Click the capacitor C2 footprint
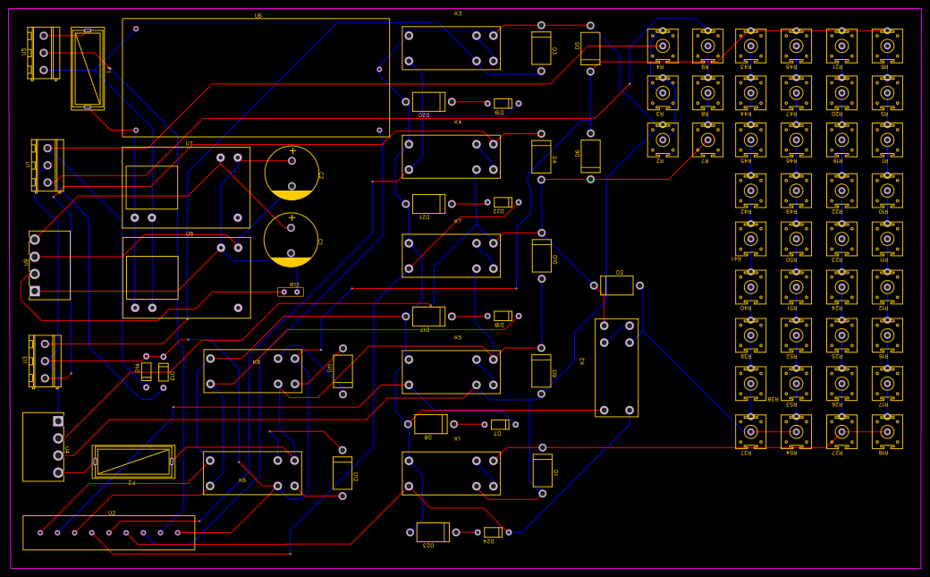 [x=292, y=172]
